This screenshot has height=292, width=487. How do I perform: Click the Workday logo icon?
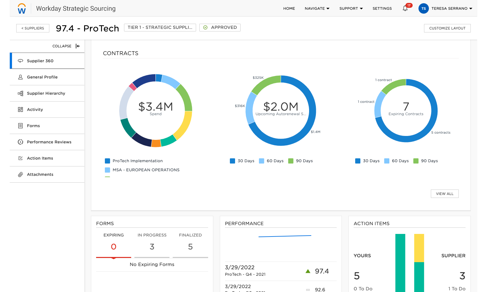(22, 8)
